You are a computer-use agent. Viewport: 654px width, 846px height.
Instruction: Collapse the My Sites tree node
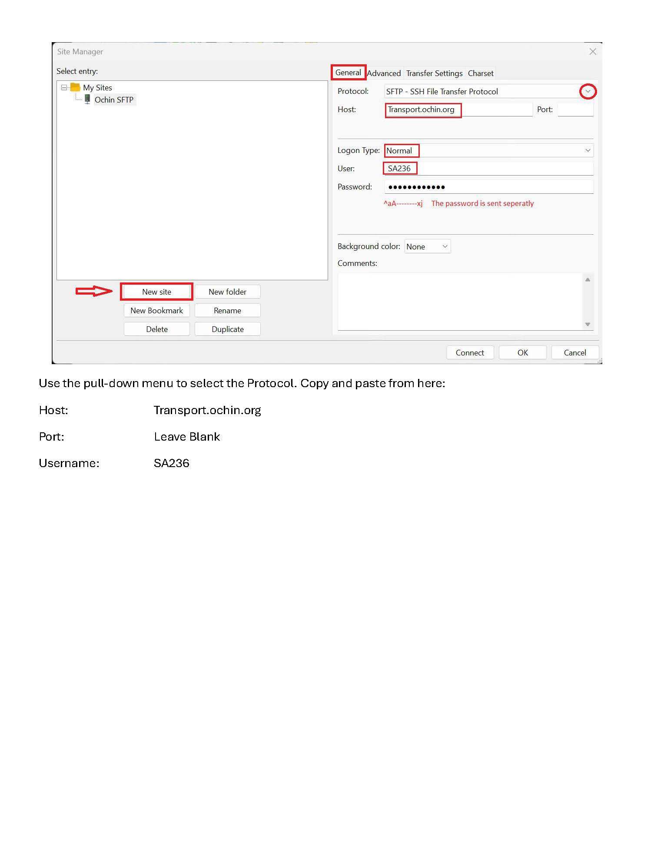point(64,87)
